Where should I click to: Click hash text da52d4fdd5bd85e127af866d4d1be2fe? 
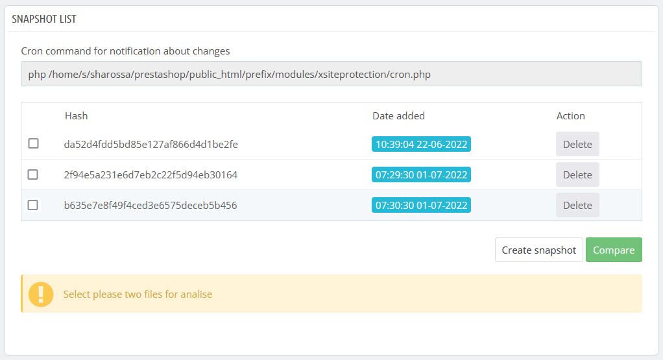click(x=151, y=144)
